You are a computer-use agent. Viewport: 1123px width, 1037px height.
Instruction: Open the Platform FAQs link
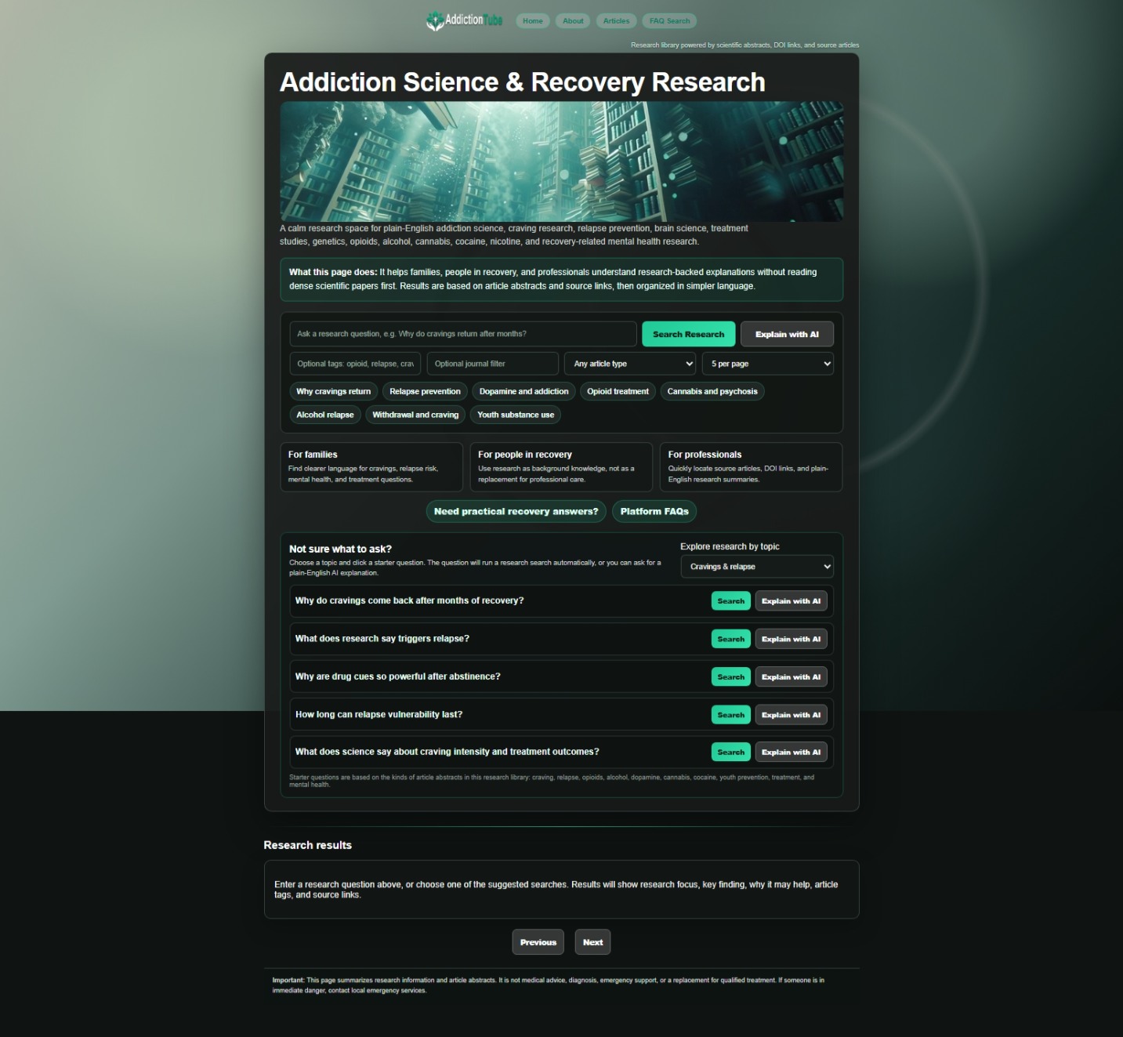654,511
